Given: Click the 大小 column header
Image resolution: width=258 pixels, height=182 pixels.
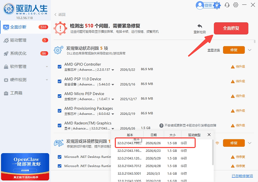Looking at the screenshot, I should click(x=172, y=135).
